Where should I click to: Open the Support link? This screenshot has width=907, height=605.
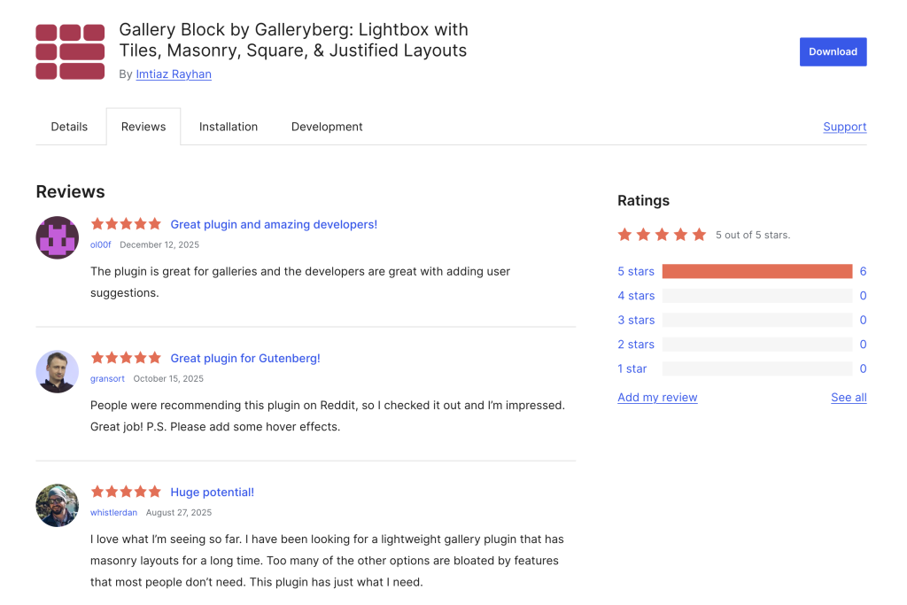pyautogui.click(x=844, y=127)
